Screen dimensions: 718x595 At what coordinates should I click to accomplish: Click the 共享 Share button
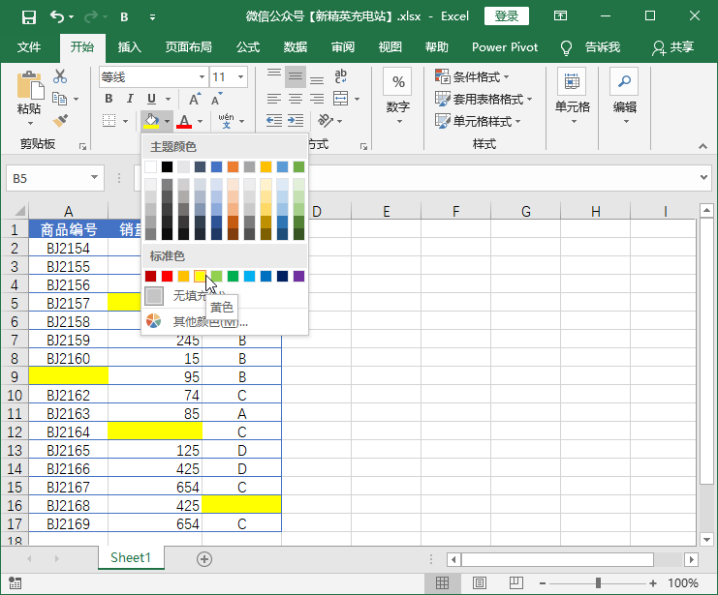click(672, 47)
